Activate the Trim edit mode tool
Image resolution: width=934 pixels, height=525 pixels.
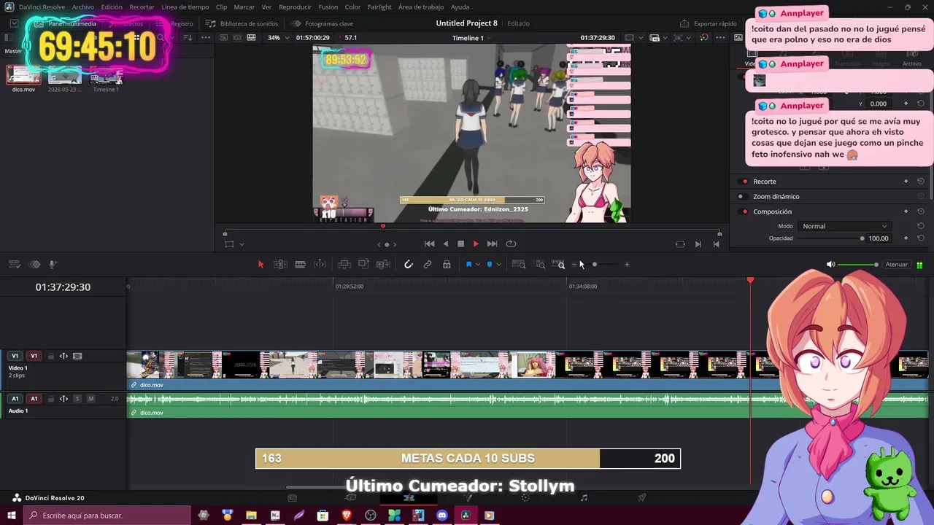point(280,265)
